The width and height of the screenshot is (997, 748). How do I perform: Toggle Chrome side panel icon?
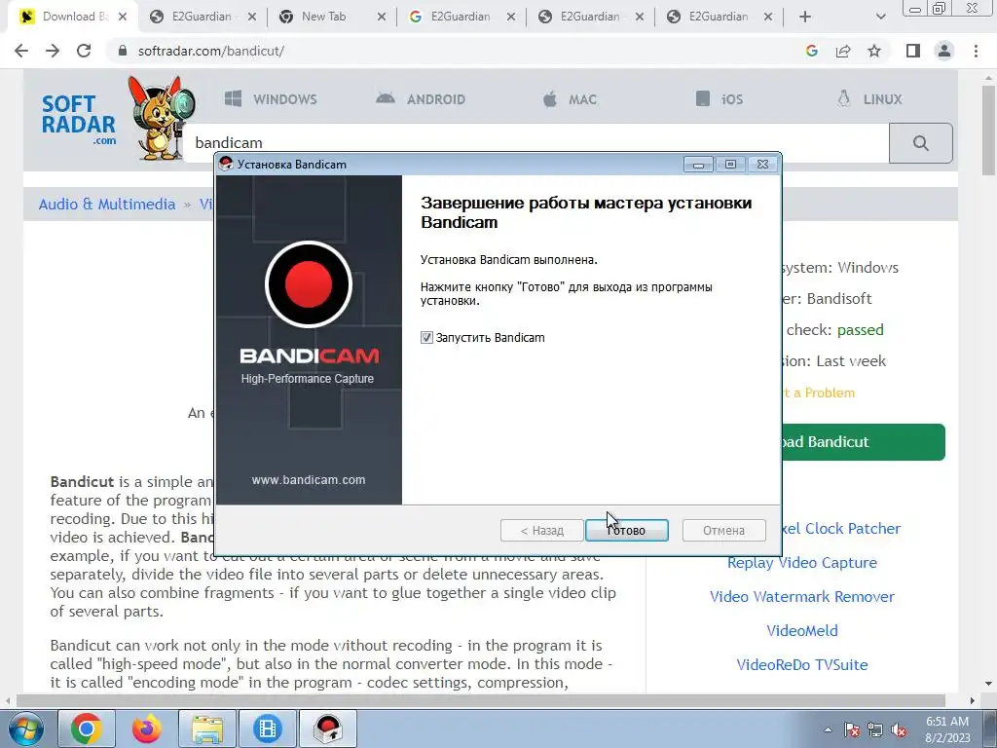[x=913, y=51]
